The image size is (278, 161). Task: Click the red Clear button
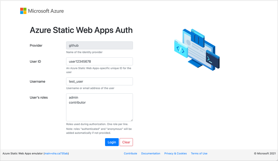tap(126, 142)
